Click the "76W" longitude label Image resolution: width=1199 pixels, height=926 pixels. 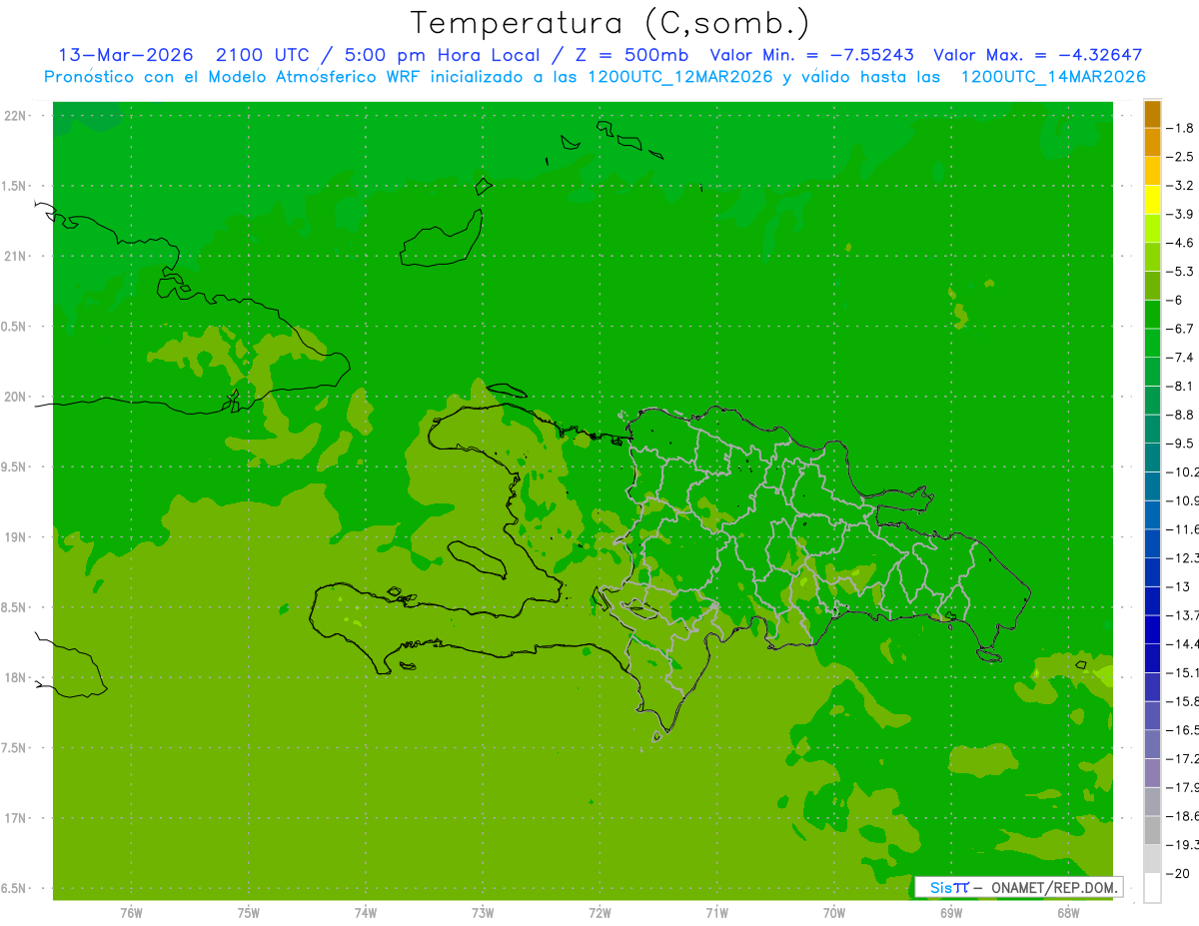[x=131, y=913]
